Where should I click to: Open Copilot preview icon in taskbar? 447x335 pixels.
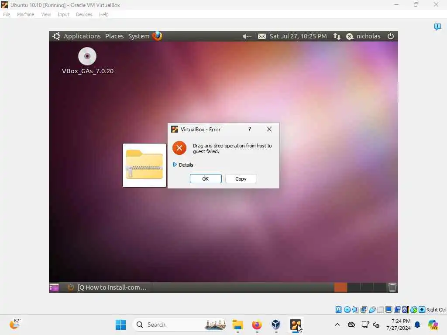pos(433,325)
